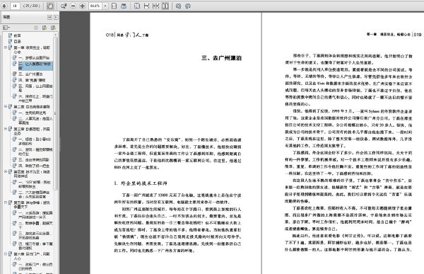
Task: Click the page number 019 in header
Action: pyautogui.click(x=418, y=35)
